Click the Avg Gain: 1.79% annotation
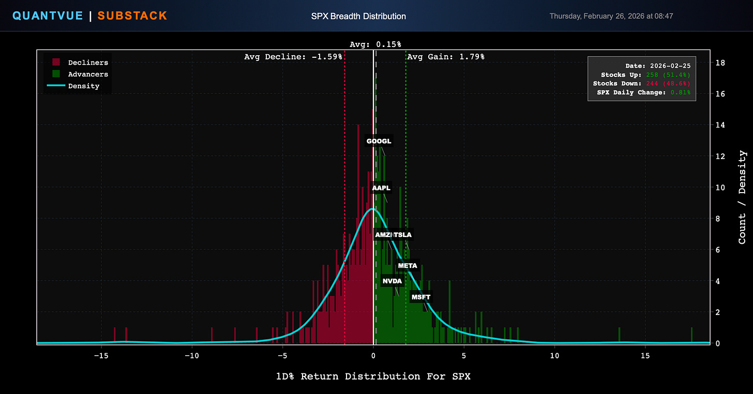Image resolution: width=753 pixels, height=394 pixels. pos(446,57)
